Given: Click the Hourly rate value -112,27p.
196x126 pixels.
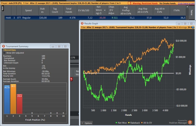Looking at the screenshot, I should point(46,76).
